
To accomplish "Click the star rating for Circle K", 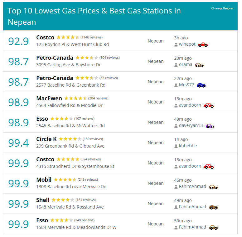I will click(x=70, y=139).
